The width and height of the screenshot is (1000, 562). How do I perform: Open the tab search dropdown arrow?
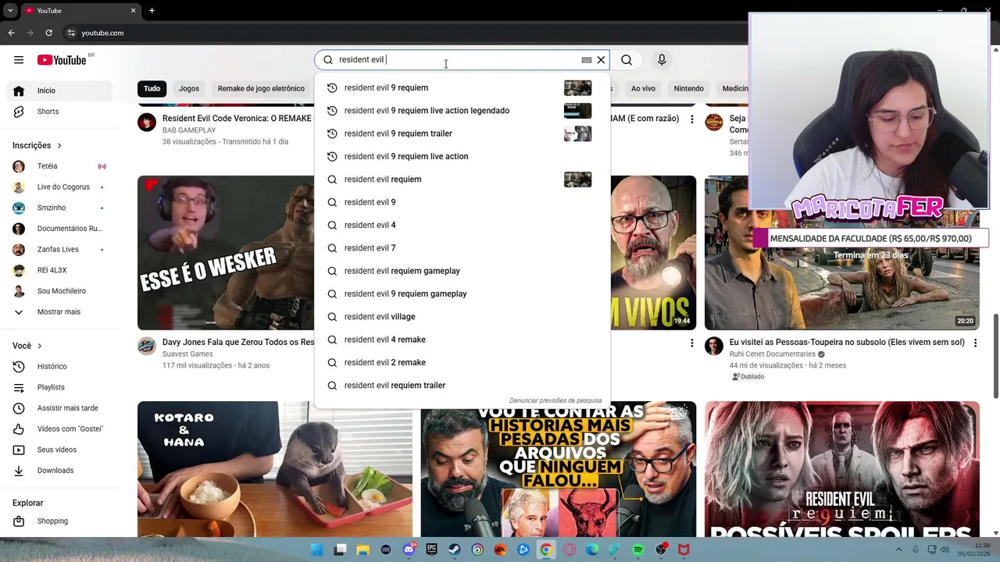(10, 10)
